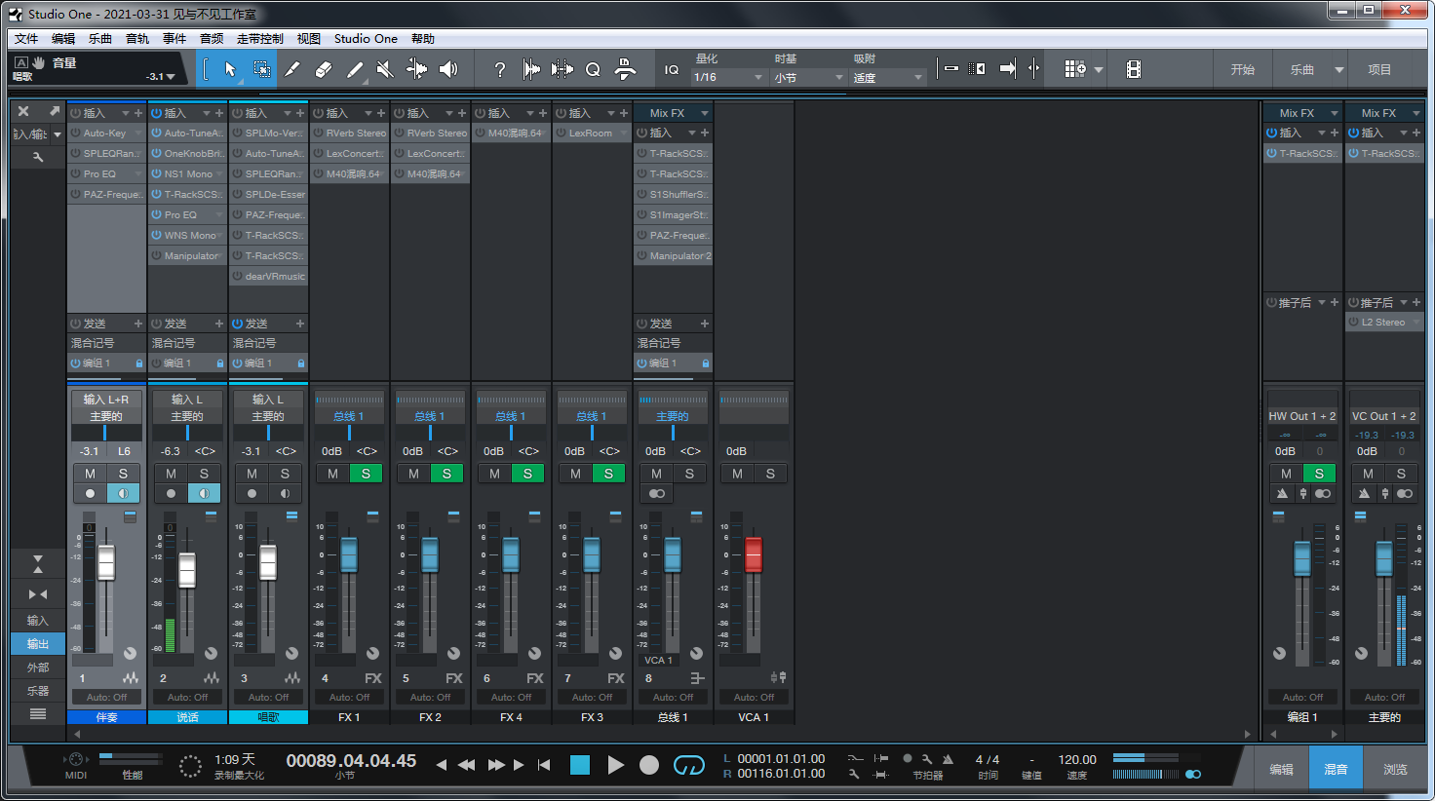This screenshot has width=1435, height=801.
Task: Toggle solo on 编组 1 output channel
Action: (1319, 474)
